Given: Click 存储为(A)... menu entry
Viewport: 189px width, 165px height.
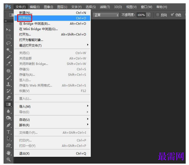Looking at the screenshot, I should point(52,75).
